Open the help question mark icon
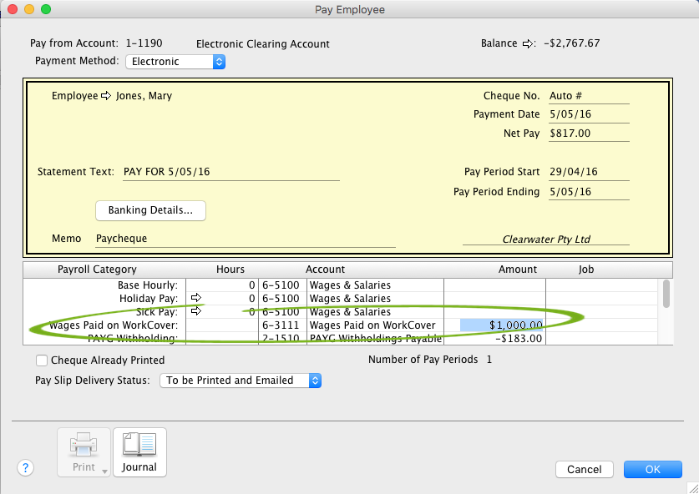Viewport: 699px width, 494px height. pos(25,468)
